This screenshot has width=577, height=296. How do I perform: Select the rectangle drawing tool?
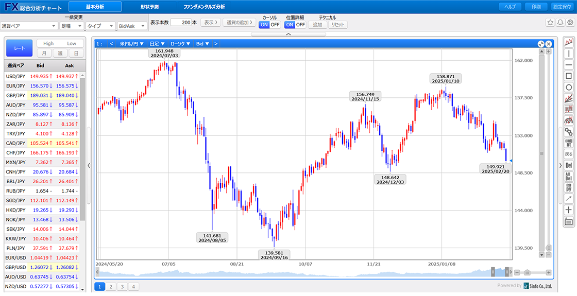click(x=569, y=76)
